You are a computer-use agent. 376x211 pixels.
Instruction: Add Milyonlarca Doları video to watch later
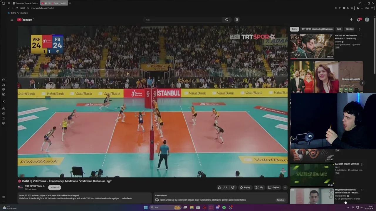(331, 191)
